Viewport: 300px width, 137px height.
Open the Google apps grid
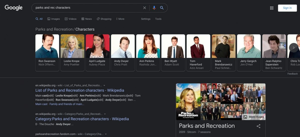(272, 8)
